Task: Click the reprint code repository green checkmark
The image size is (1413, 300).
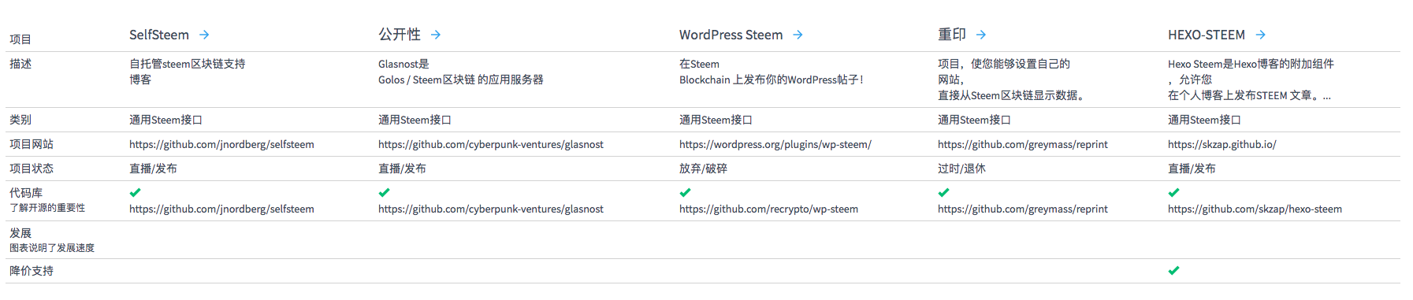Action: click(x=943, y=192)
